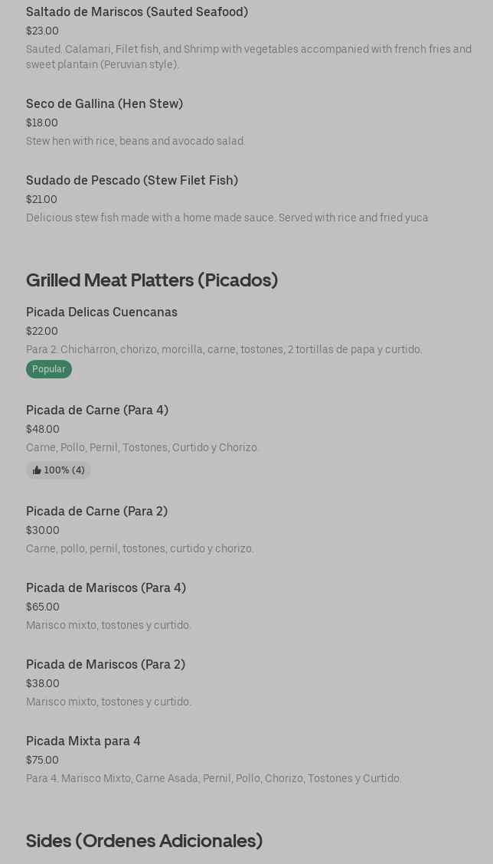The width and height of the screenshot is (493, 864).
Task: Select Picada de Carne (Para 4)
Action: click(97, 411)
